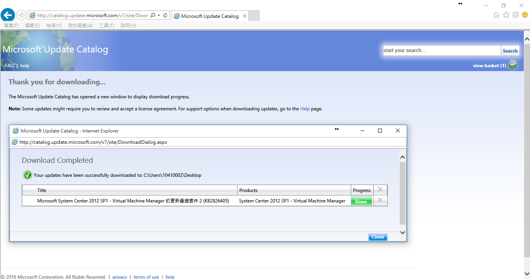Open the FAQ link in header
Viewport: 530px width, 279px height.
coord(9,66)
